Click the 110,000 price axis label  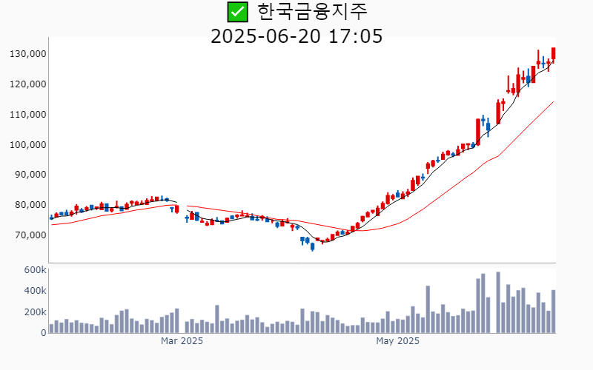28,115
